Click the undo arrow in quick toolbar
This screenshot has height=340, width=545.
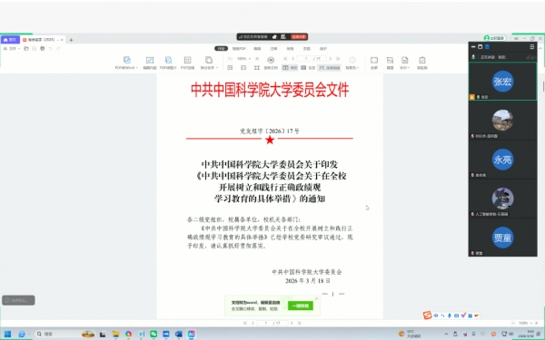[x=50, y=49]
